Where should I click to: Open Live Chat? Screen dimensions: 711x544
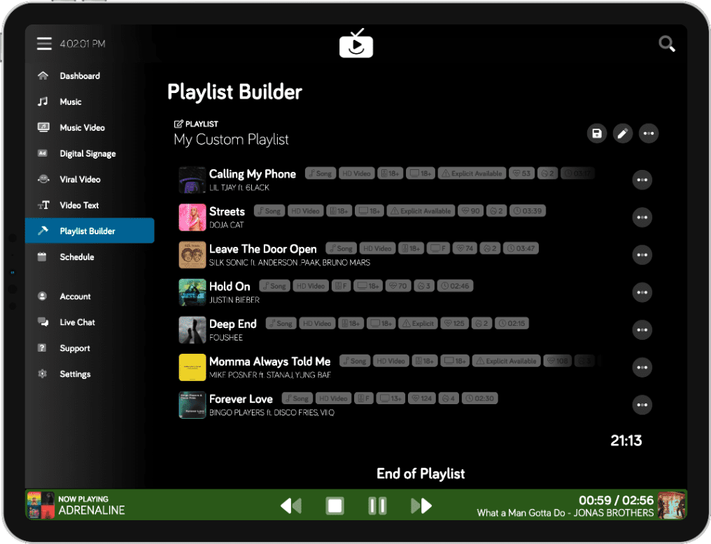coord(78,322)
